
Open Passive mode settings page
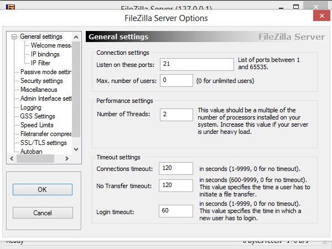coord(46,72)
